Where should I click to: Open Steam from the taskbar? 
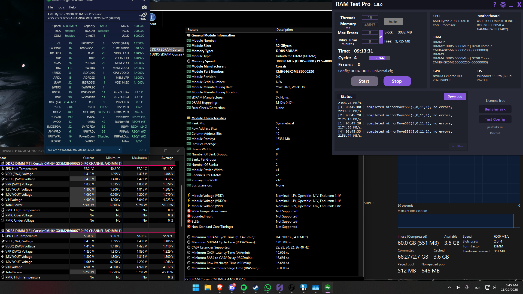[256, 287]
